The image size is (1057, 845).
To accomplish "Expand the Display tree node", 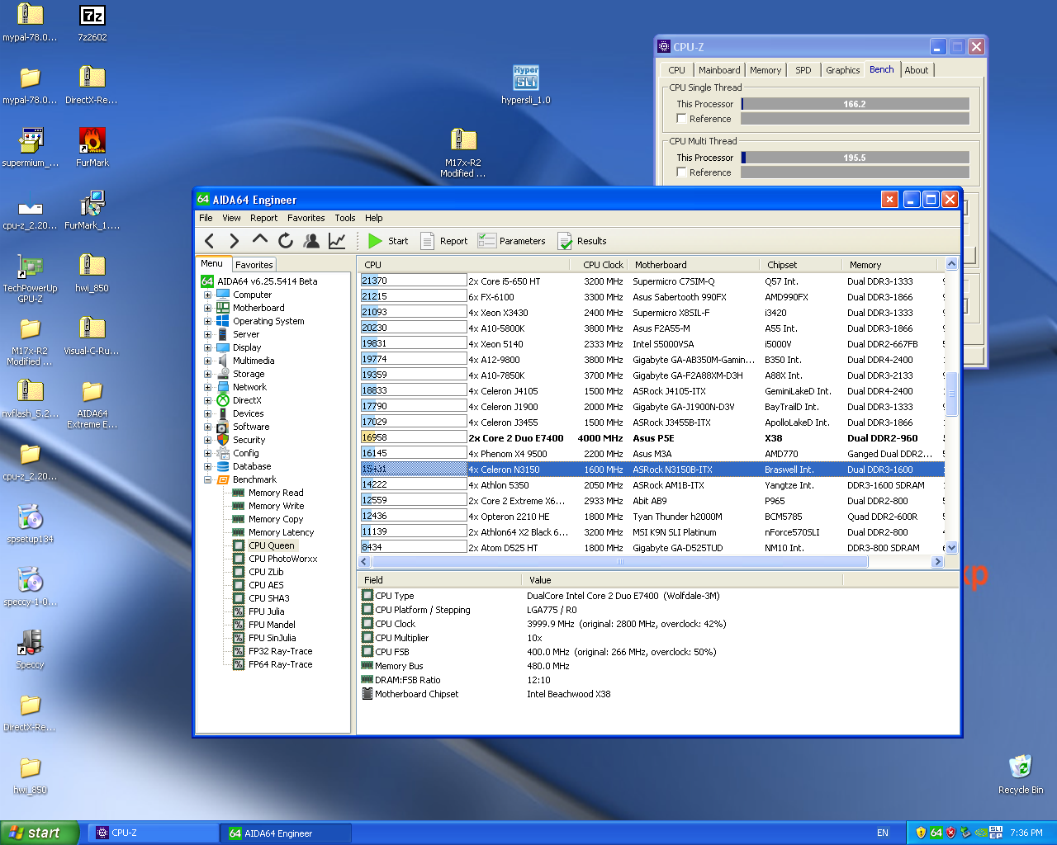I will click(x=208, y=347).
